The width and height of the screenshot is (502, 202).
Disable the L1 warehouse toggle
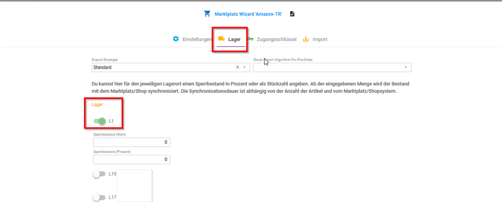point(99,121)
